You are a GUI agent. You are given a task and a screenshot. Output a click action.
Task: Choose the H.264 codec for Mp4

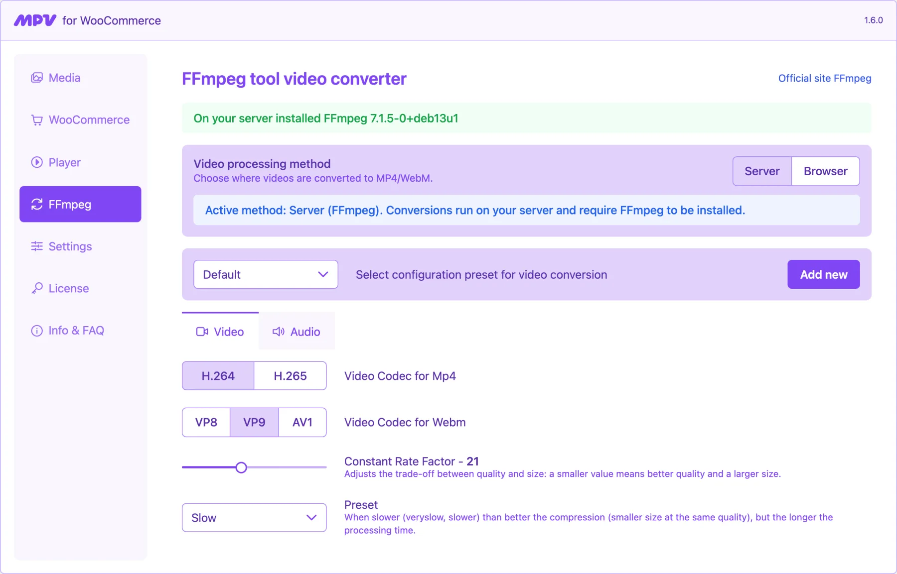[218, 376]
